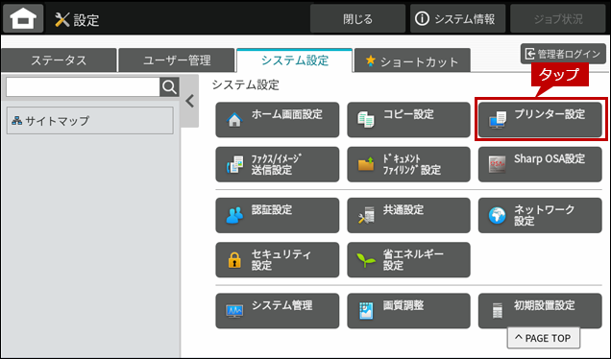
Task: Click the wrench settings icon in header
Action: coord(61,19)
